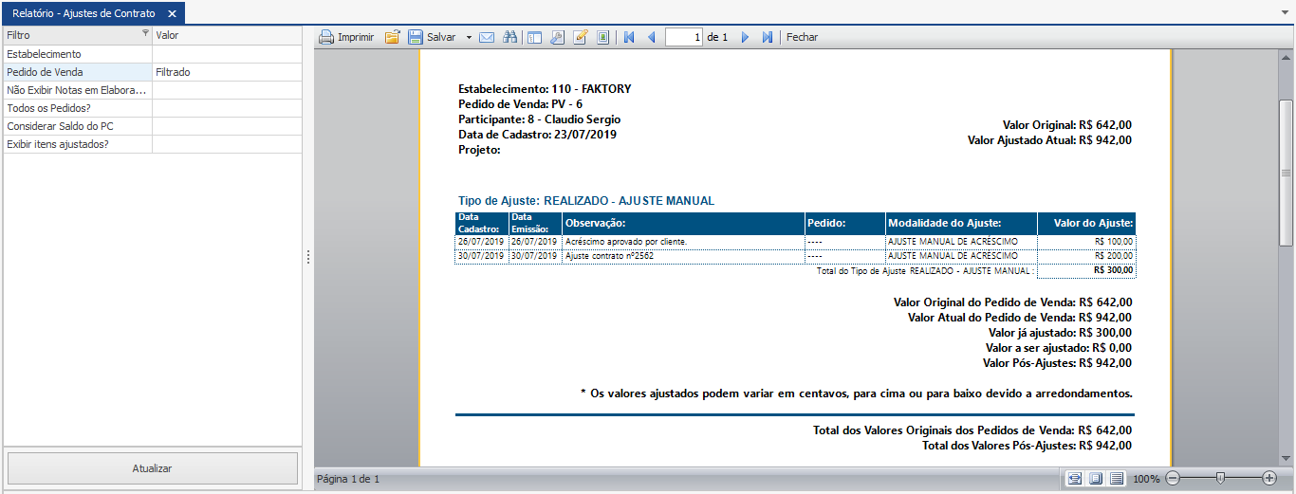Click the pencil edit page icon
This screenshot has width=1296, height=494.
[581, 38]
